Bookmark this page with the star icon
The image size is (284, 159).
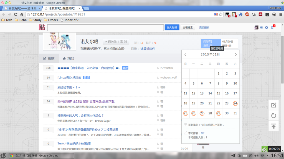[220, 14]
